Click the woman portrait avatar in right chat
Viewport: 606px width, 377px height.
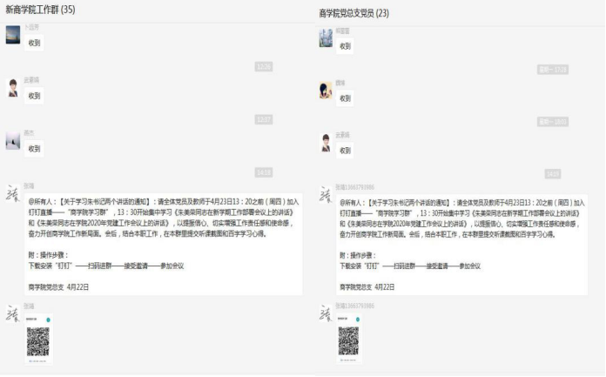[326, 142]
